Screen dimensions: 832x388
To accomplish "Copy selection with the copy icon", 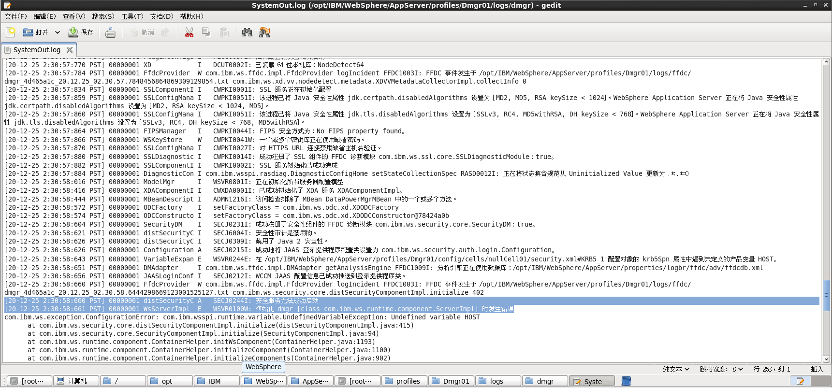I will (206, 32).
